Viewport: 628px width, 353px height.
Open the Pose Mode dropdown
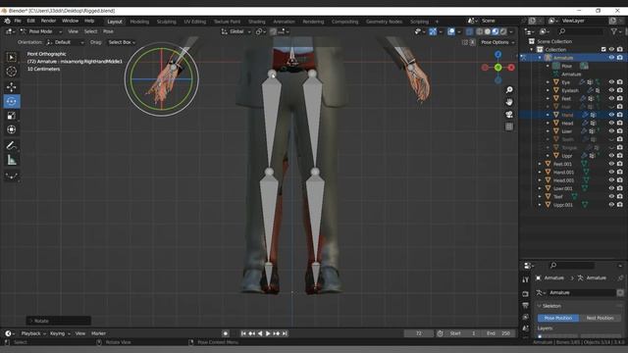point(41,31)
